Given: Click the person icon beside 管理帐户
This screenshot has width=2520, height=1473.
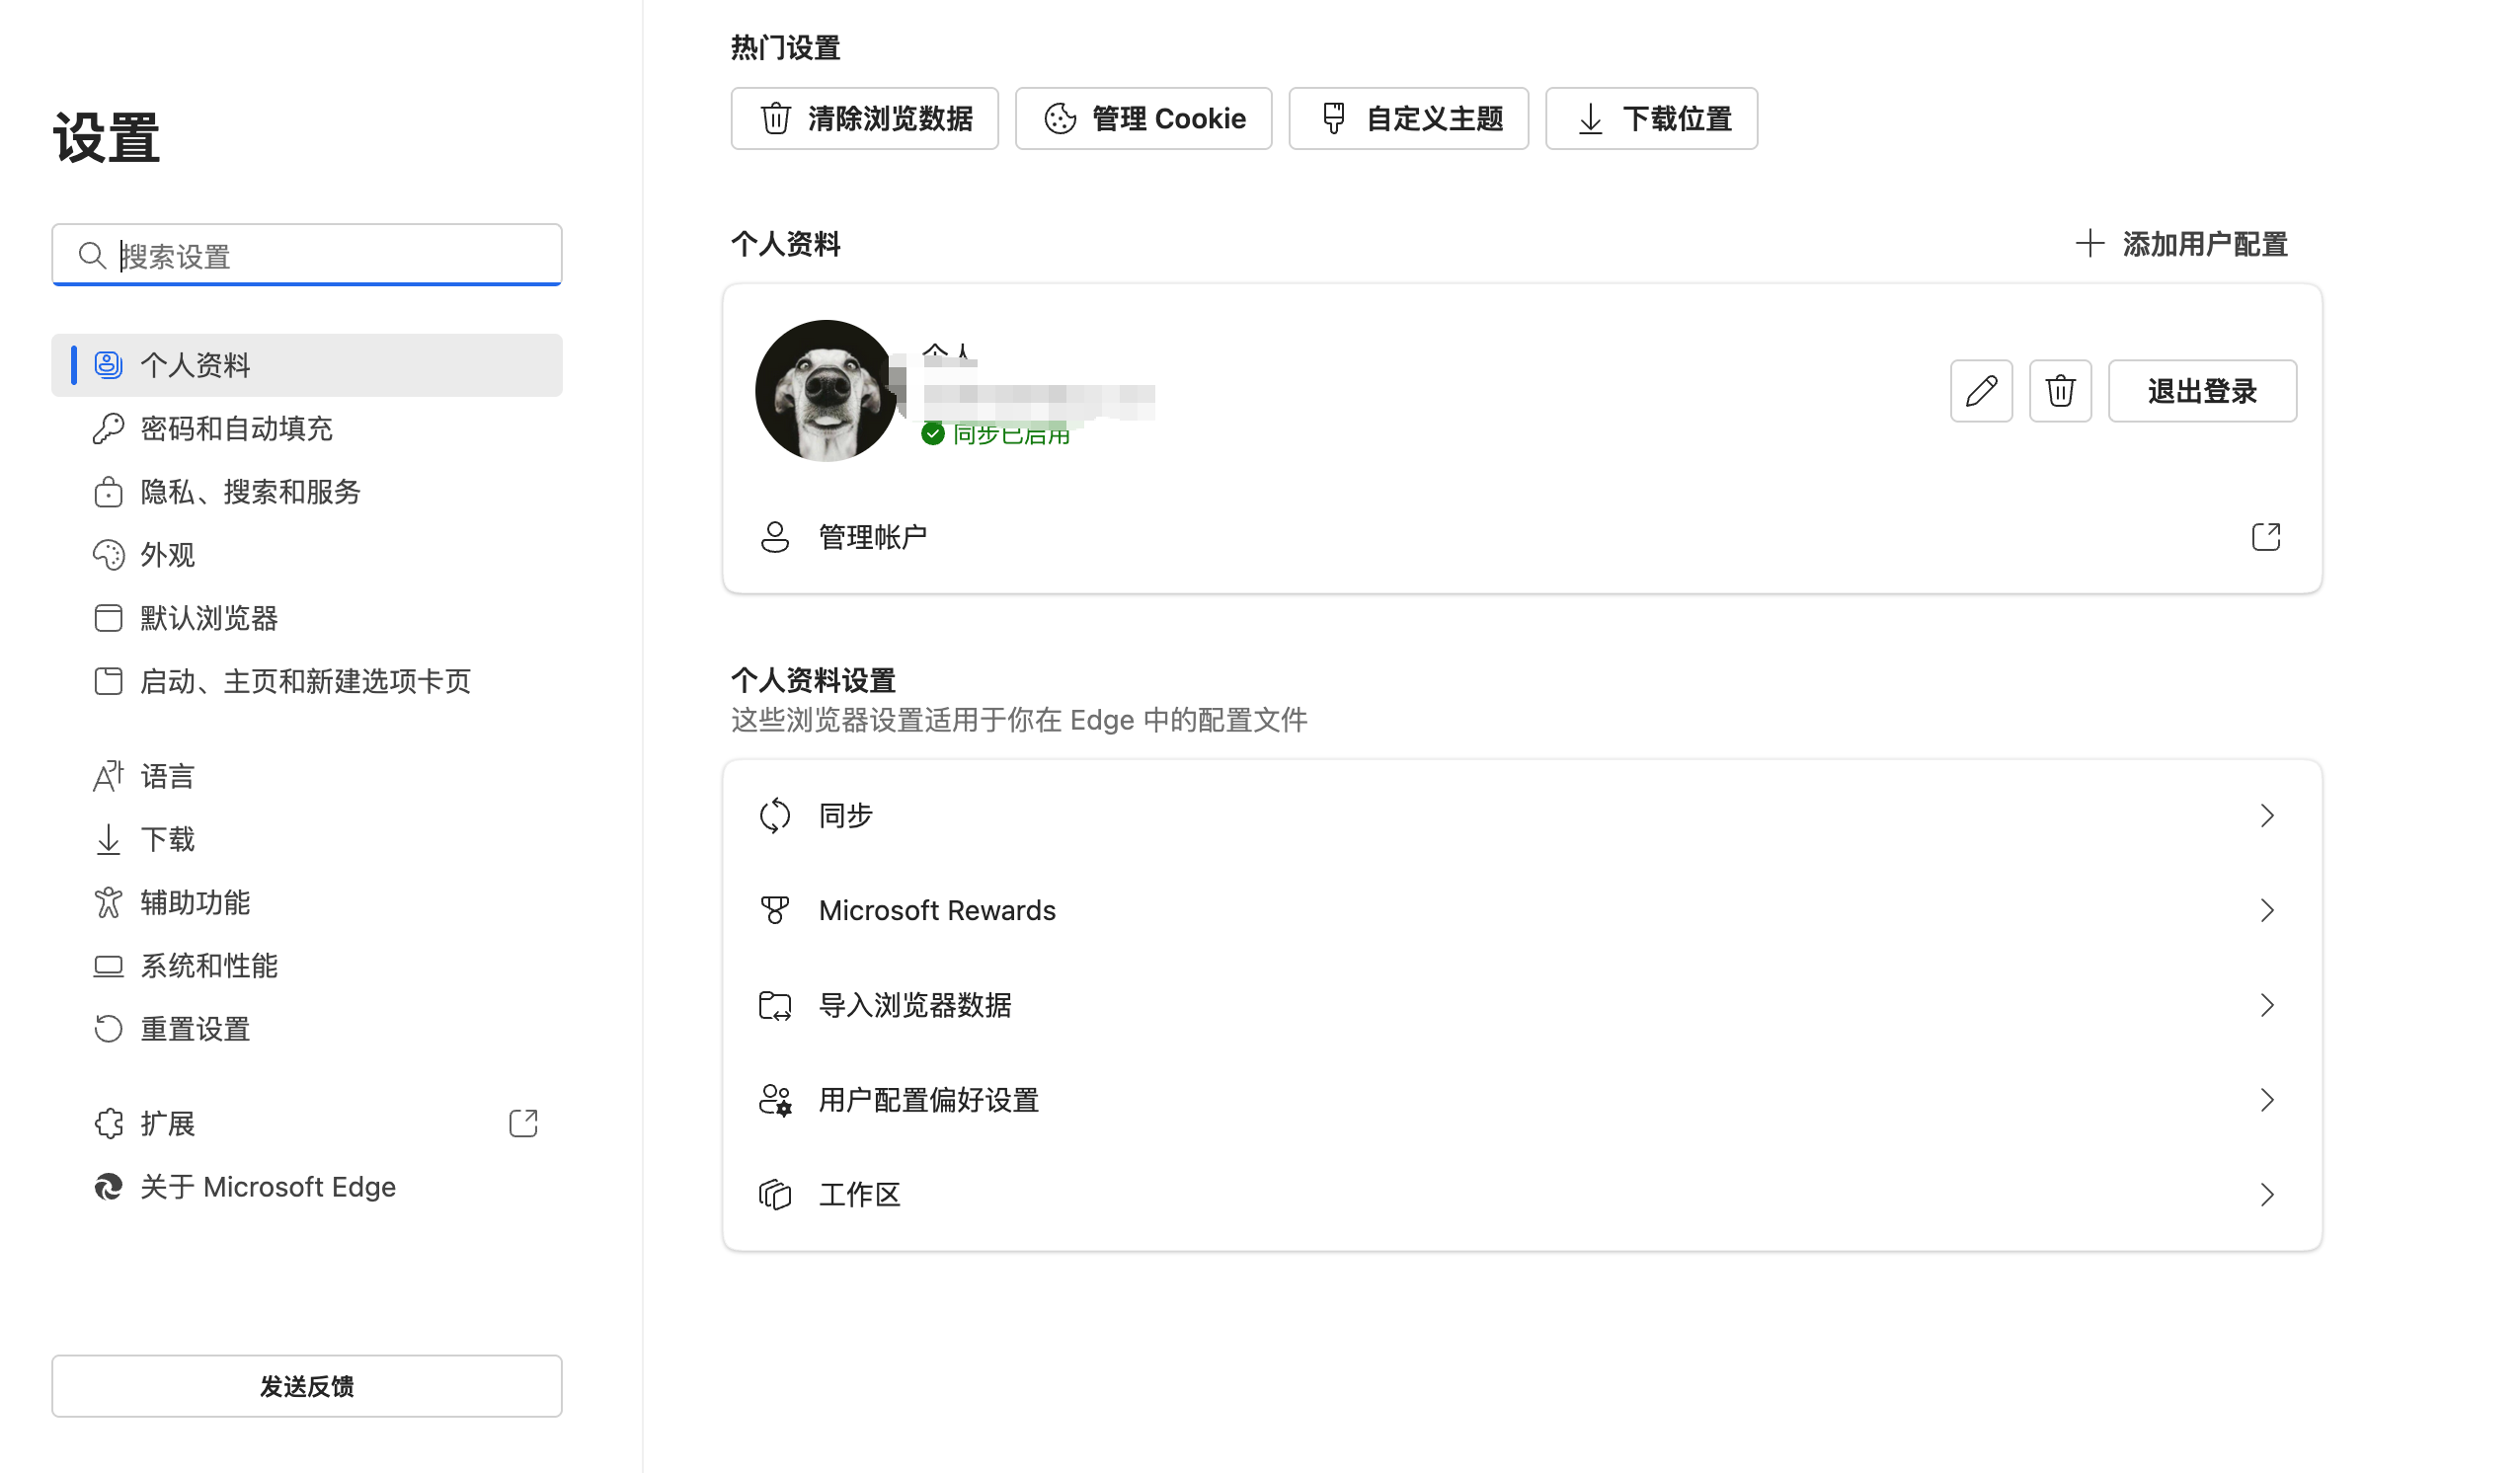Looking at the screenshot, I should (x=774, y=537).
